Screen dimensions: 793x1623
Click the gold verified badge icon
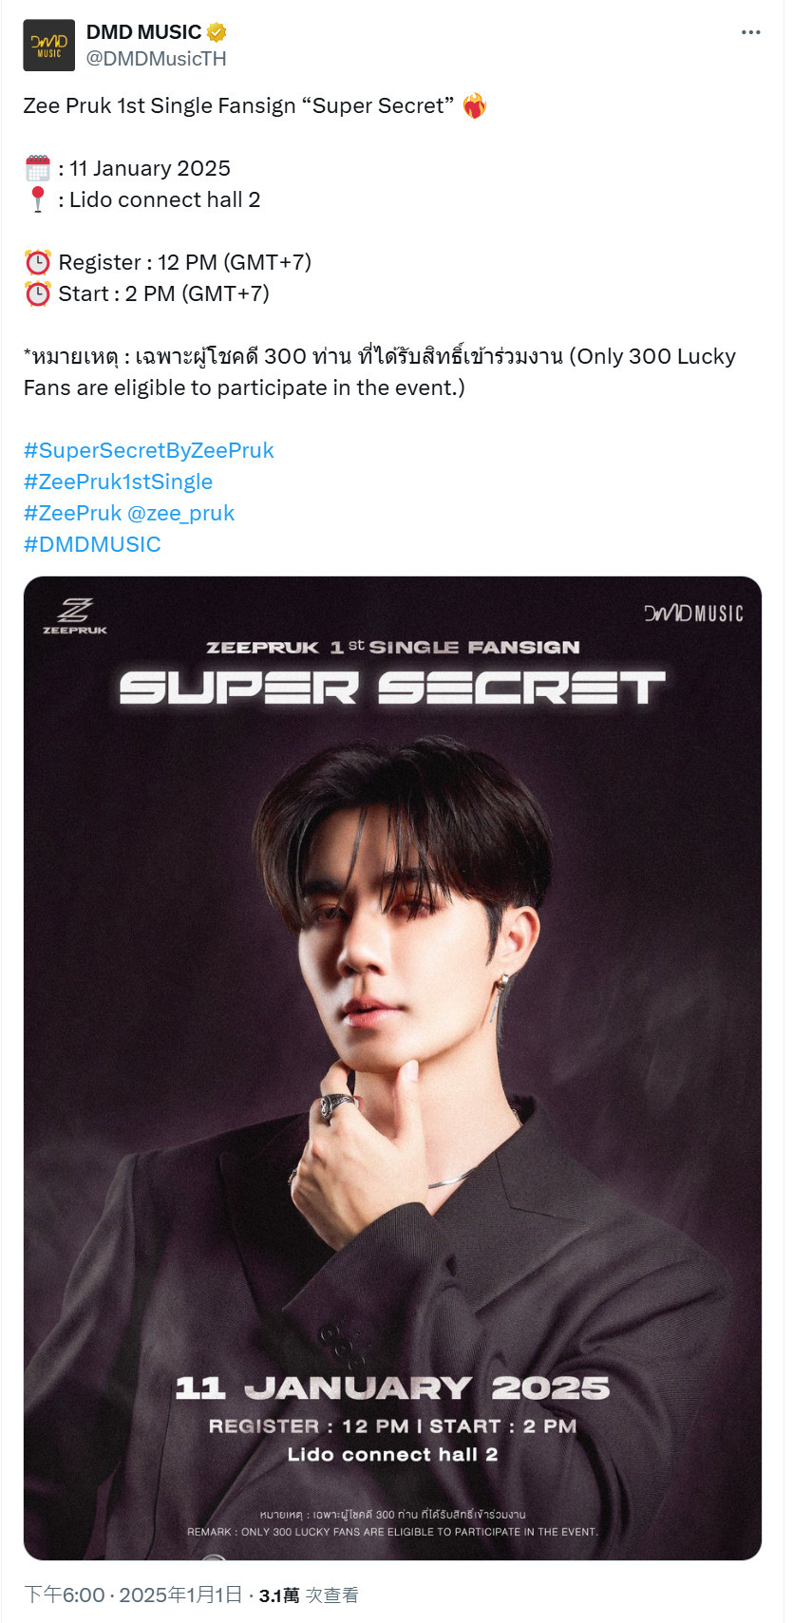pos(217,32)
